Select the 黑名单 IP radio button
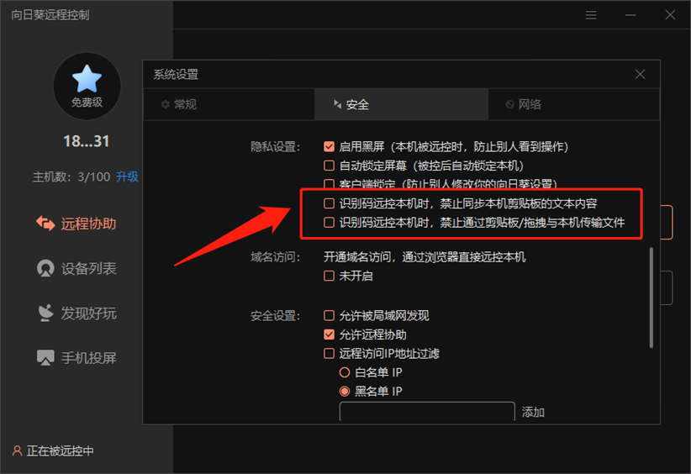 344,392
